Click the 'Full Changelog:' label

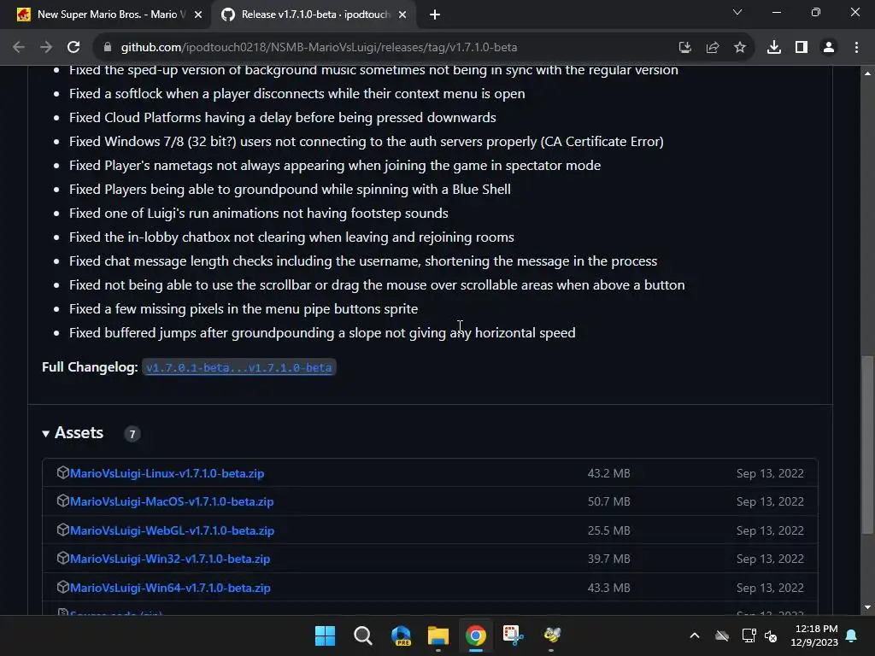tap(90, 367)
